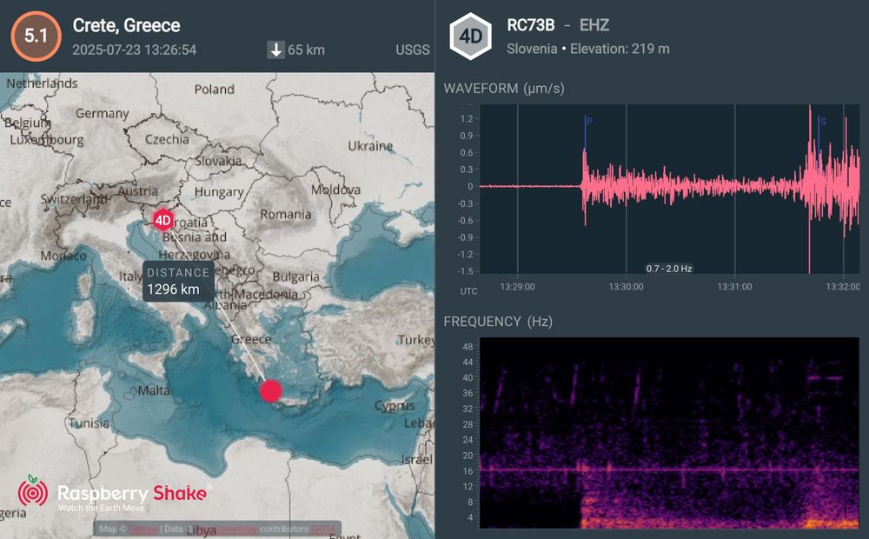
Task: Click the DISTANCE 1296 km tooltip
Action: pyautogui.click(x=178, y=281)
